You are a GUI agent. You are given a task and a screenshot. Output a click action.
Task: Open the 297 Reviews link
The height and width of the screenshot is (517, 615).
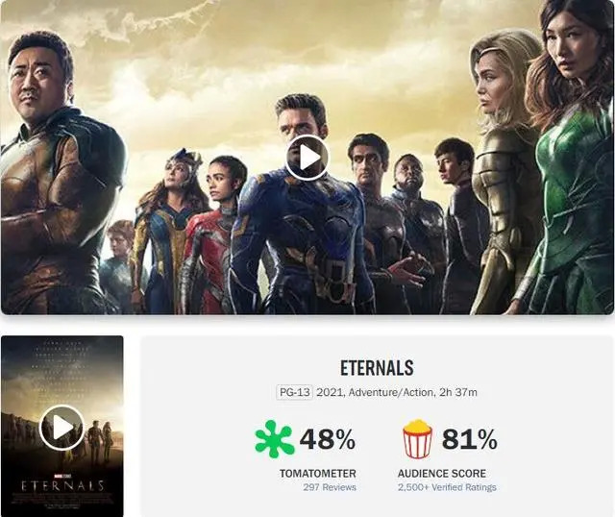pyautogui.click(x=330, y=487)
